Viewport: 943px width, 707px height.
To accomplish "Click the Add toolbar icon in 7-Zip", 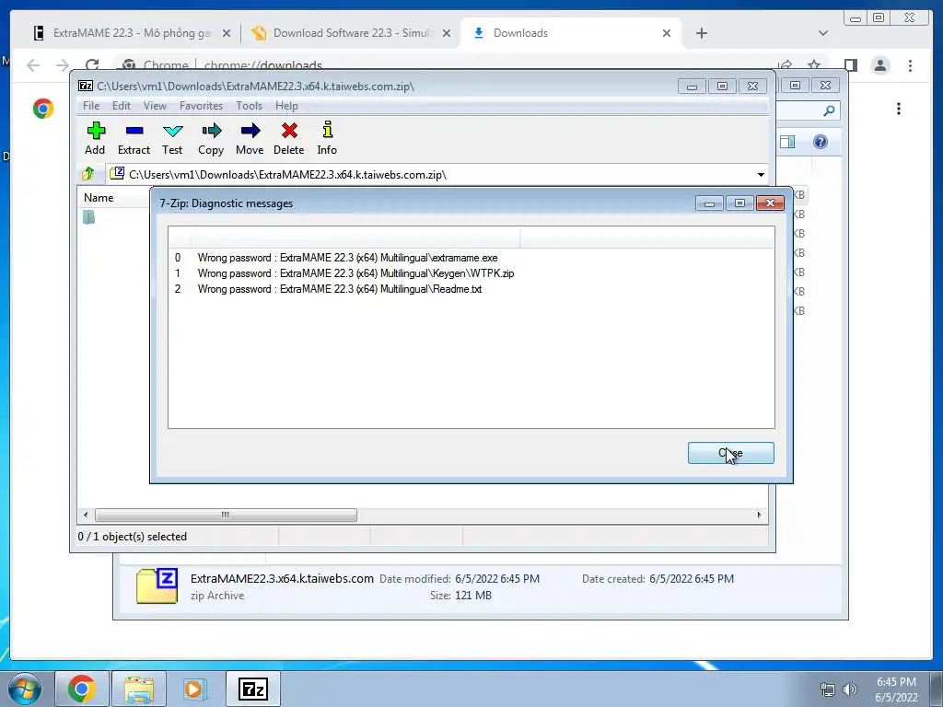I will point(95,138).
